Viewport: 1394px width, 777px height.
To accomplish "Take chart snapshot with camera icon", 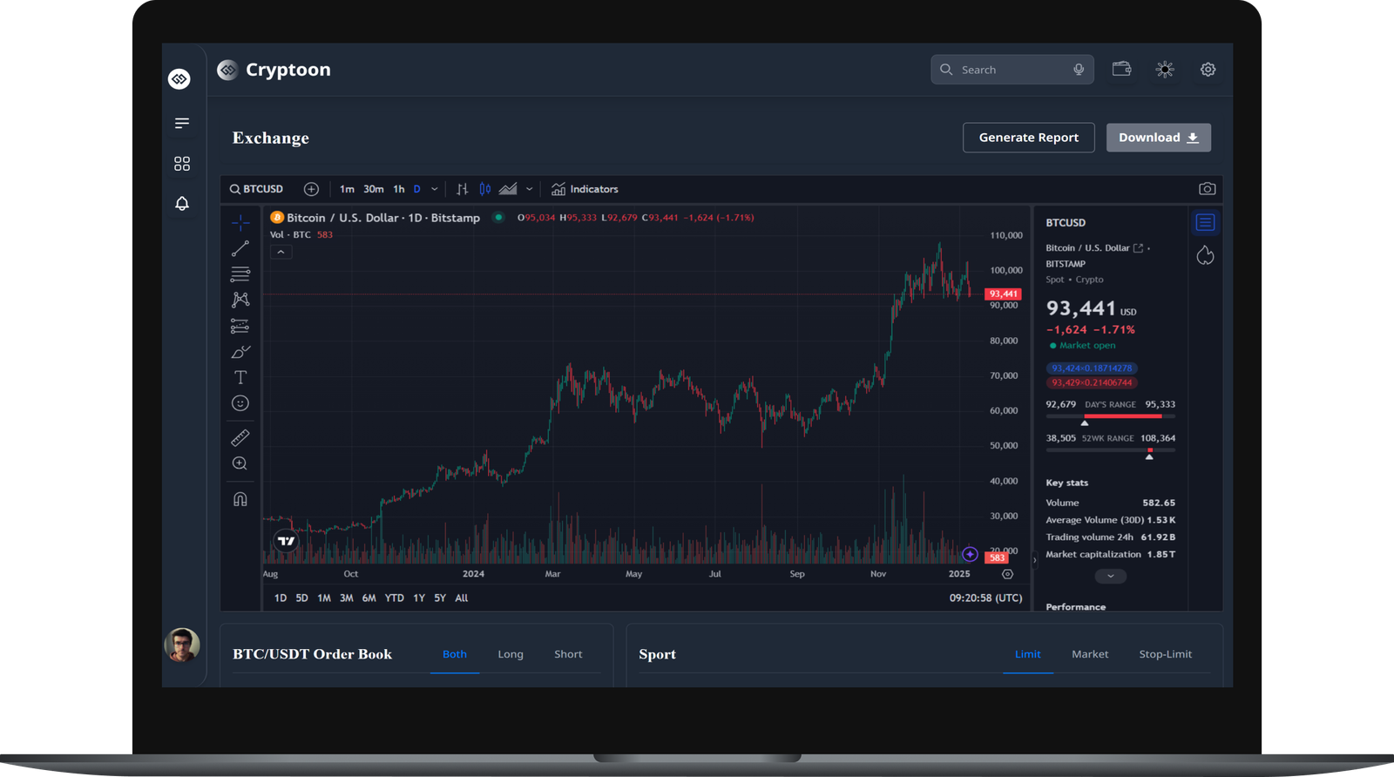I will (1207, 189).
